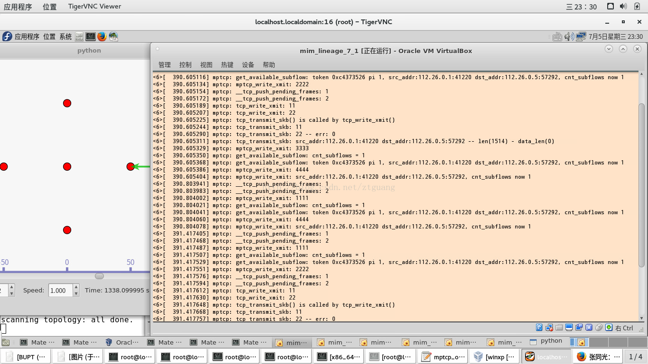Open the 控制 menu in VirtualBox
648x364 pixels.
(x=185, y=65)
